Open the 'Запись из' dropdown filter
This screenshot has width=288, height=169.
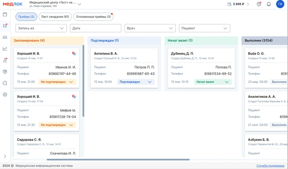[41, 28]
